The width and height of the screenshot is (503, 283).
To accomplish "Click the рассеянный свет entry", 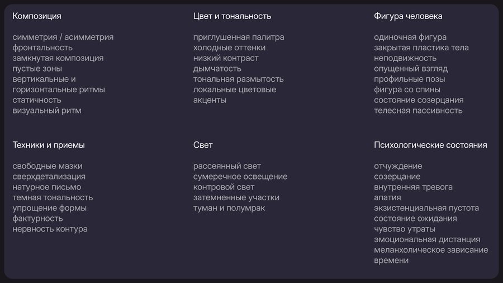I will [227, 166].
